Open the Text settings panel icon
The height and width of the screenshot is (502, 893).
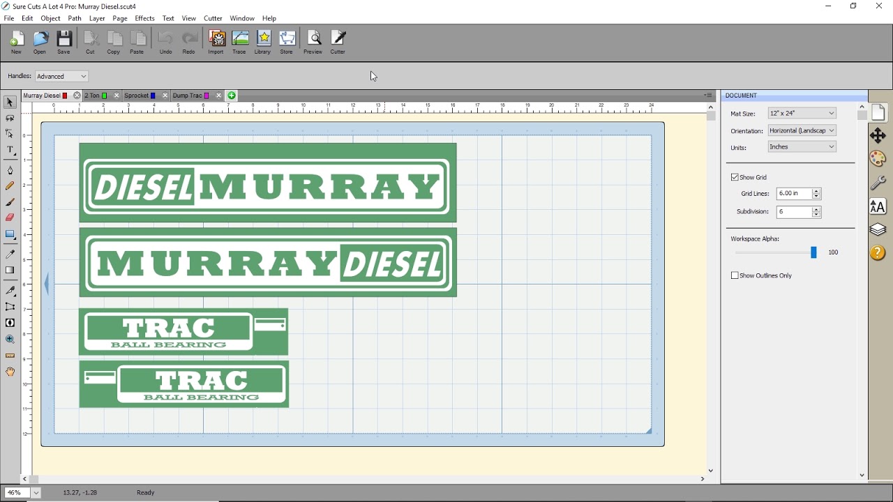tap(878, 206)
